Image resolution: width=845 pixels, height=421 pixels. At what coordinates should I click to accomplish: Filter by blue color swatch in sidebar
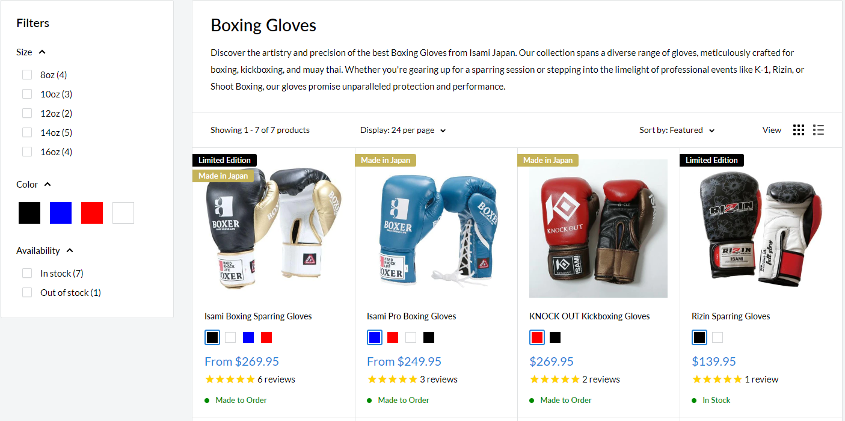(61, 213)
